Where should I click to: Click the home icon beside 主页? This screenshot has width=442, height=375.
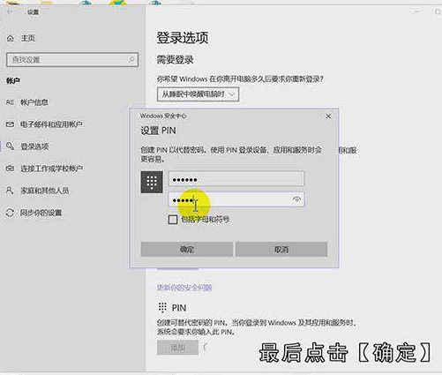[11, 38]
